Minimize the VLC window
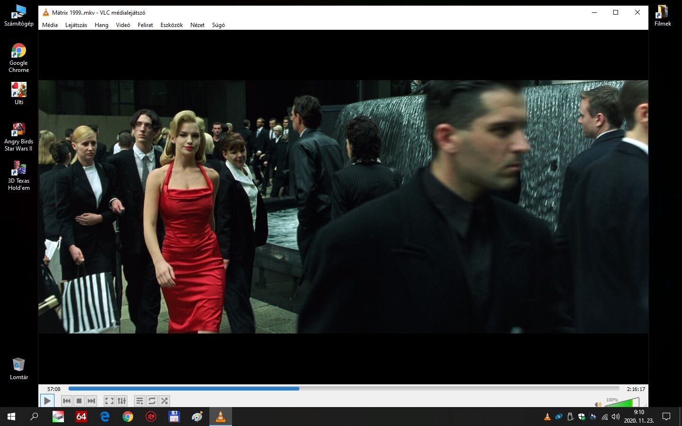The image size is (682, 426). click(x=594, y=12)
